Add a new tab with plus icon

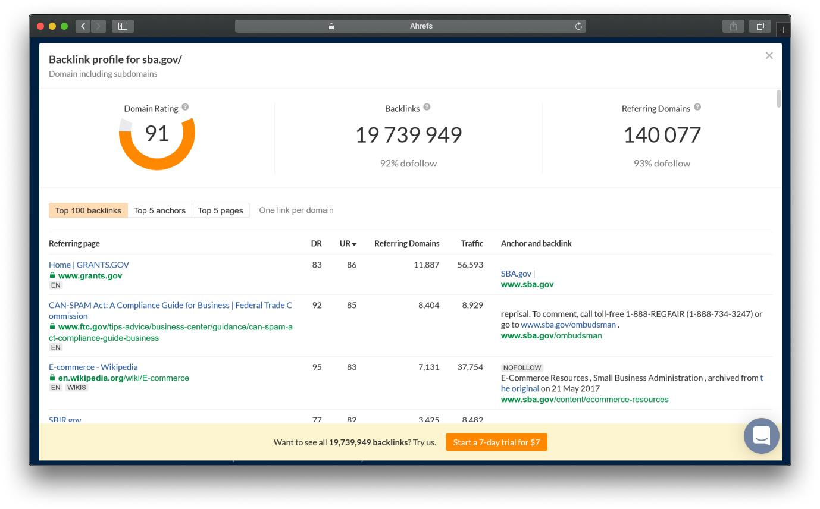[x=783, y=30]
